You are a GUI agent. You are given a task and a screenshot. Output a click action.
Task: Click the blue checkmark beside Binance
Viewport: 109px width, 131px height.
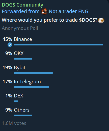coord(10,45)
